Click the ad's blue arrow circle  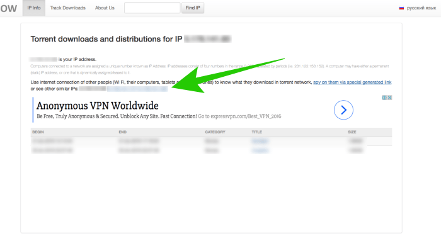(343, 110)
